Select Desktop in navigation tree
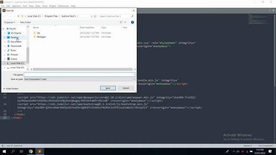The image size is (276, 155). pos(14,37)
